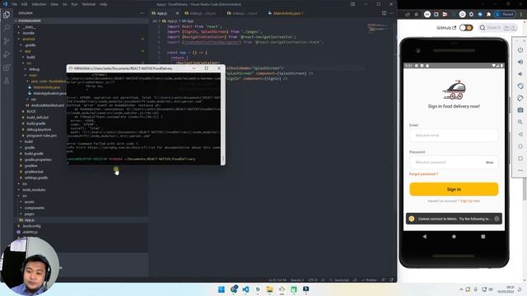The height and width of the screenshot is (296, 527).
Task: Dismiss the Cannot connect to Metro banner
Action: [x=497, y=219]
